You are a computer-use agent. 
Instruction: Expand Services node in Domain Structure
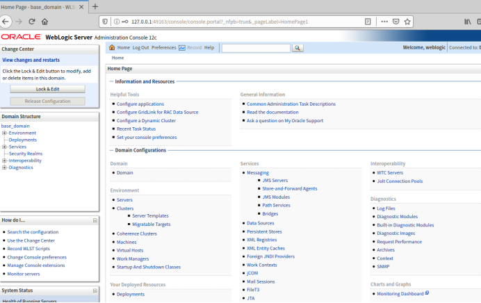point(4,147)
